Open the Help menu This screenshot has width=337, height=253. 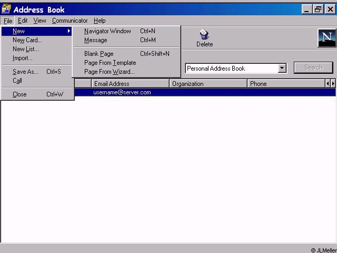[x=100, y=21]
